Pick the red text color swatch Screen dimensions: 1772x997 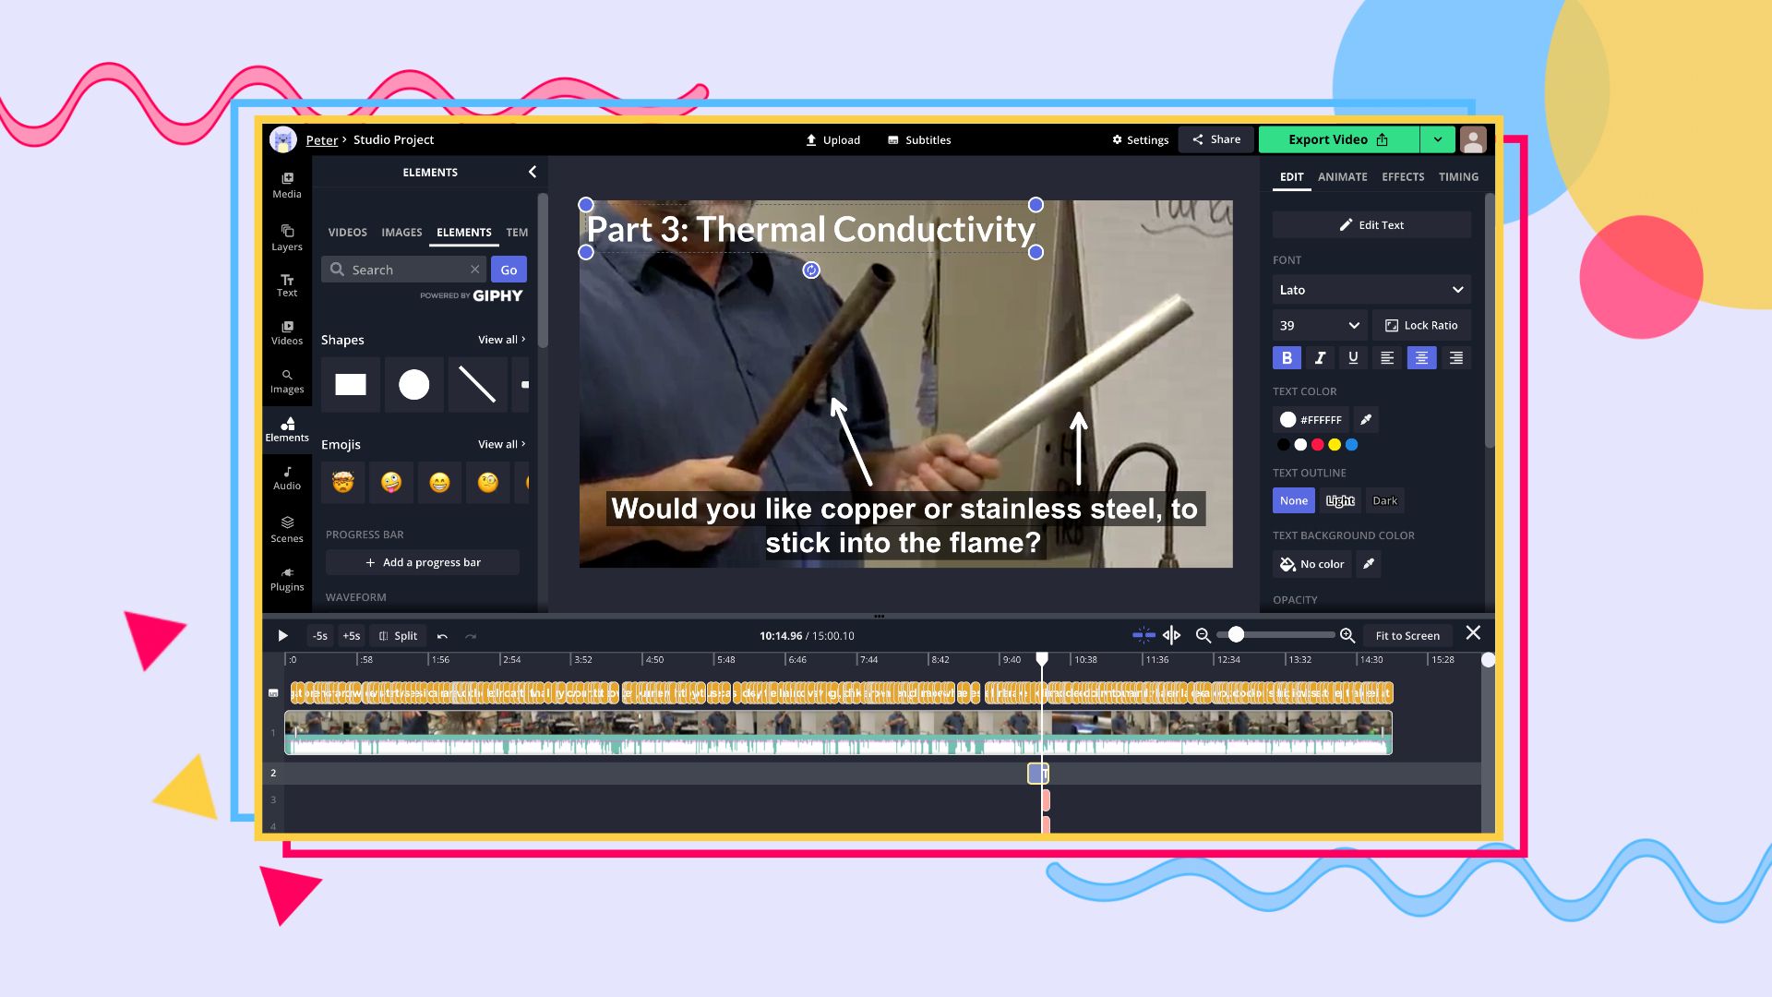click(1318, 445)
